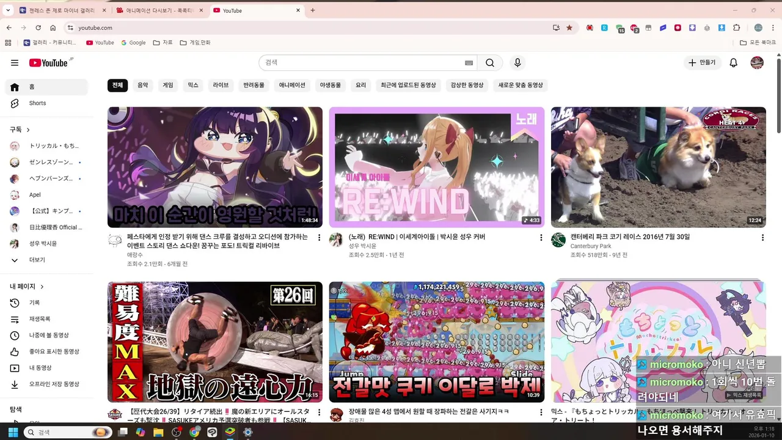The width and height of the screenshot is (782, 440).
Task: Open the RE:WIND video thumbnail
Action: (436, 167)
